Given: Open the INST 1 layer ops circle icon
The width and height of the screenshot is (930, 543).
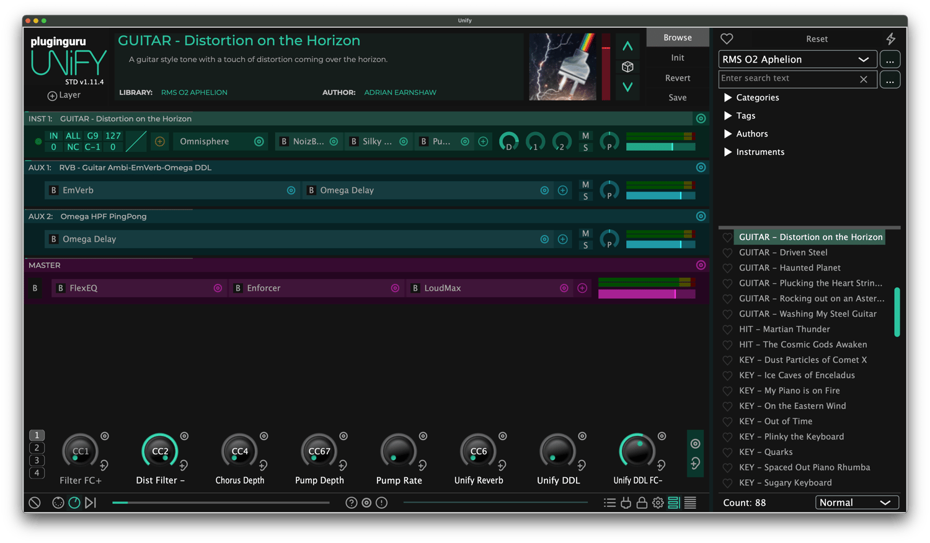Looking at the screenshot, I should pos(701,118).
